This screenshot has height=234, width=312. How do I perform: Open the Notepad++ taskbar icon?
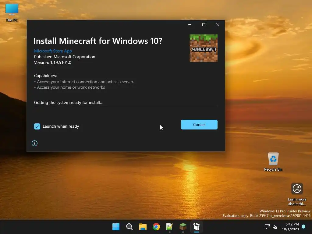tap(169, 227)
